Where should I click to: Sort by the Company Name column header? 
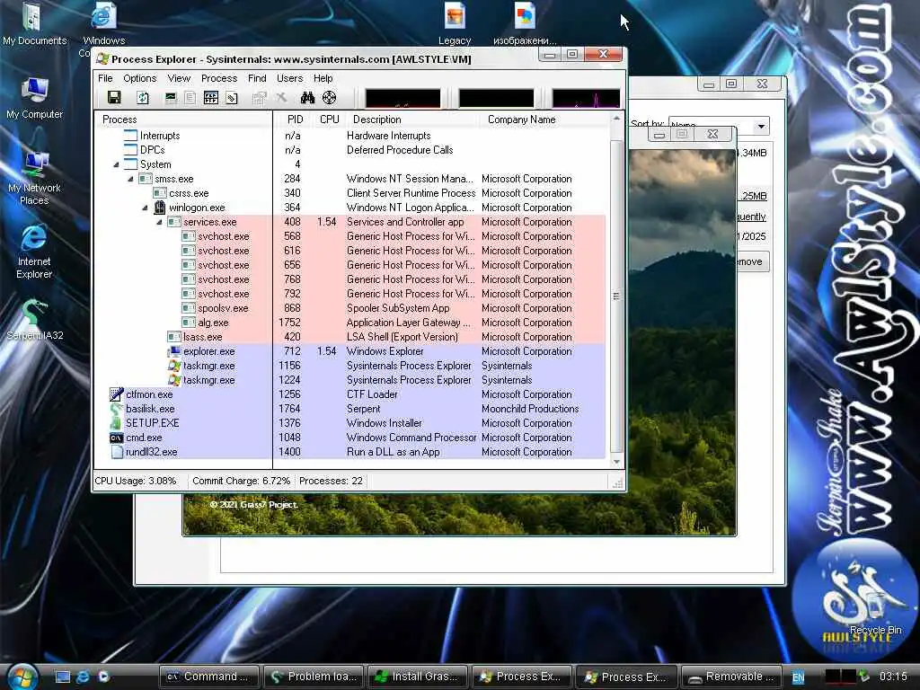click(545, 119)
